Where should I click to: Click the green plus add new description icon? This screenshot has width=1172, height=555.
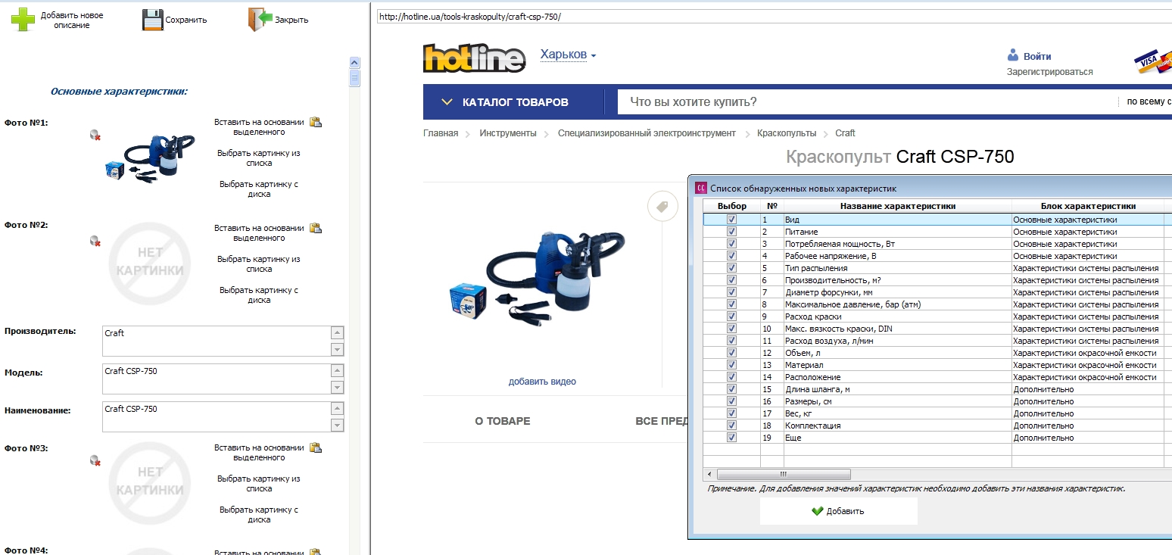(23, 20)
